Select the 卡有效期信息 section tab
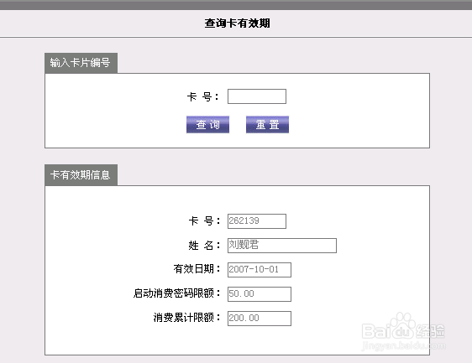 coord(81,175)
